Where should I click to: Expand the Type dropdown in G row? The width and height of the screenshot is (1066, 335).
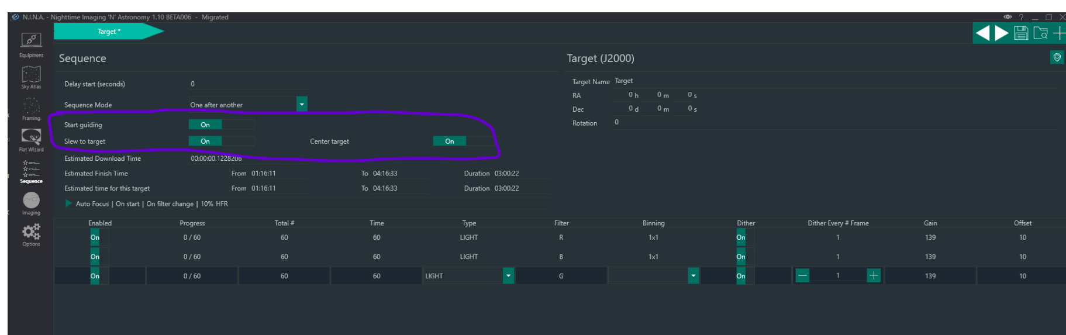point(508,275)
